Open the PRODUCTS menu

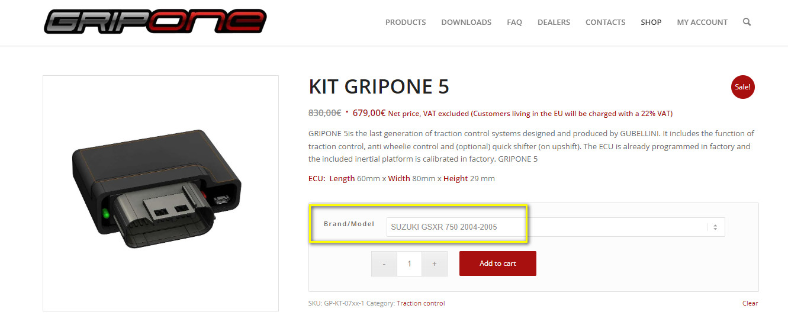pyautogui.click(x=406, y=22)
